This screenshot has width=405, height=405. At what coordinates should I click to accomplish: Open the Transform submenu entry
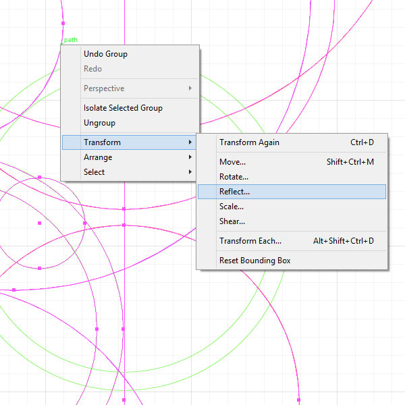tap(130, 142)
